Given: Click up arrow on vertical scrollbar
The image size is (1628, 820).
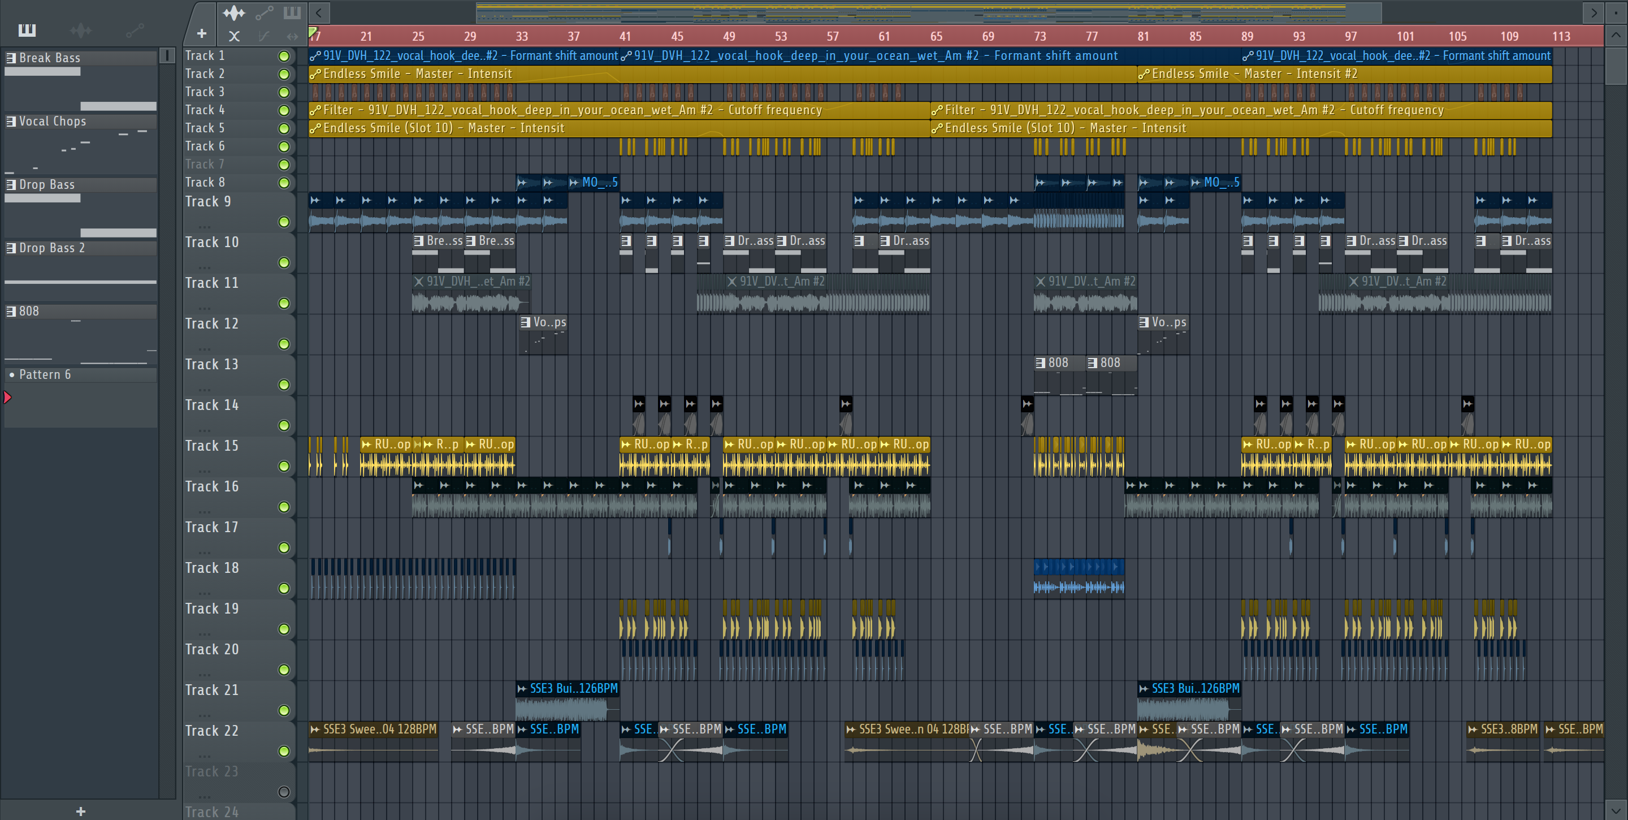Looking at the screenshot, I should coord(1616,36).
